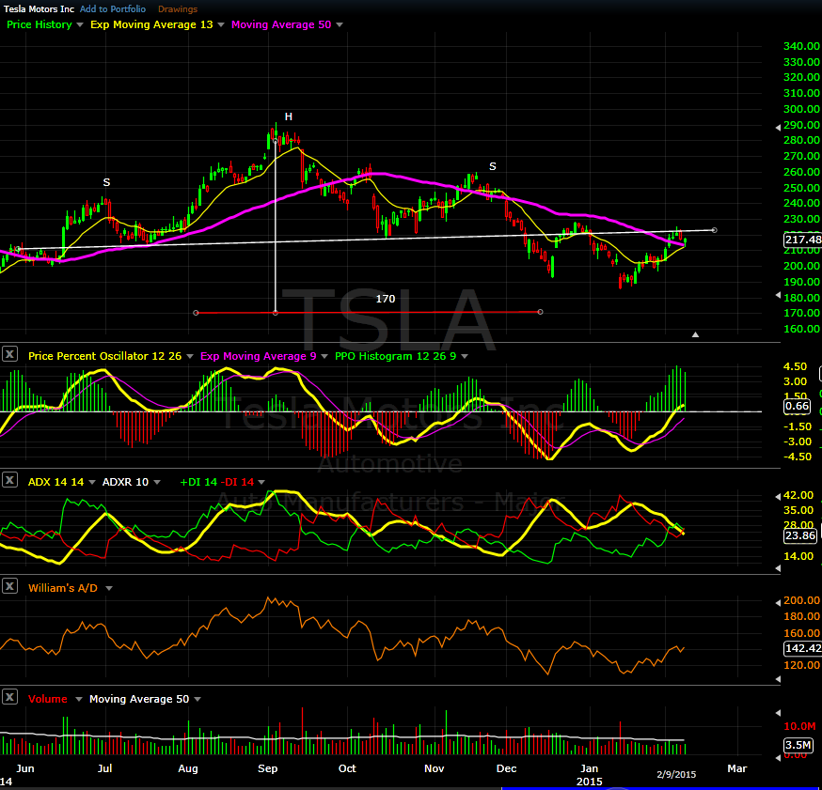The width and height of the screenshot is (822, 790).
Task: Close the Price Percent Oscillator panel
Action: (x=9, y=354)
